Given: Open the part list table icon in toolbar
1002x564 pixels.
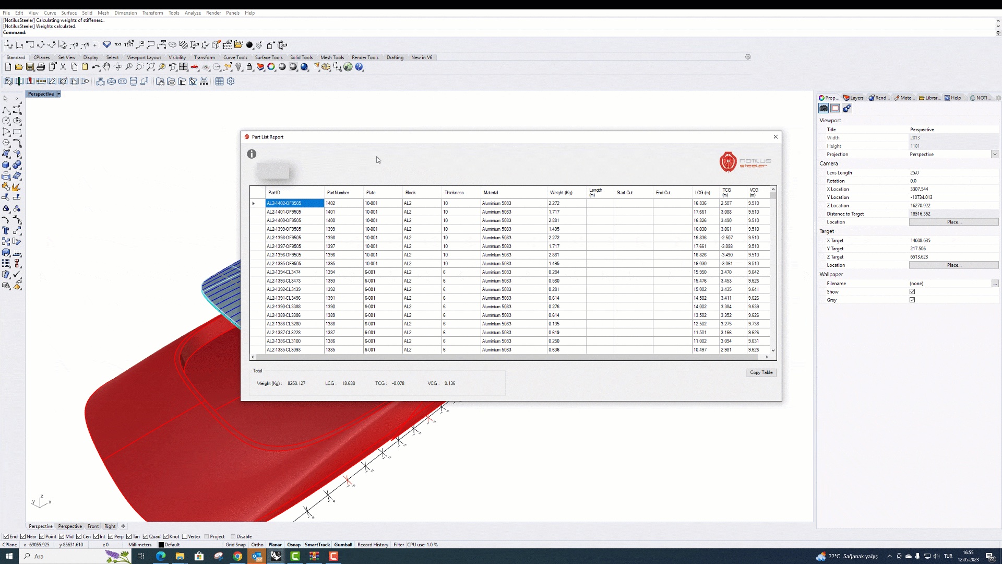Looking at the screenshot, I should pyautogui.click(x=219, y=81).
